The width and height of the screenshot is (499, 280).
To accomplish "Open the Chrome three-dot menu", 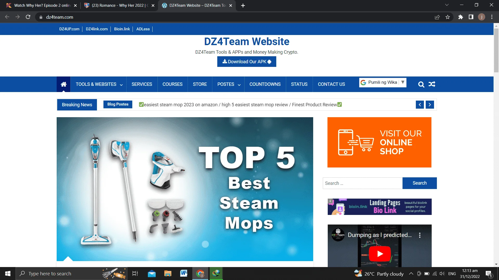I will (492, 17).
